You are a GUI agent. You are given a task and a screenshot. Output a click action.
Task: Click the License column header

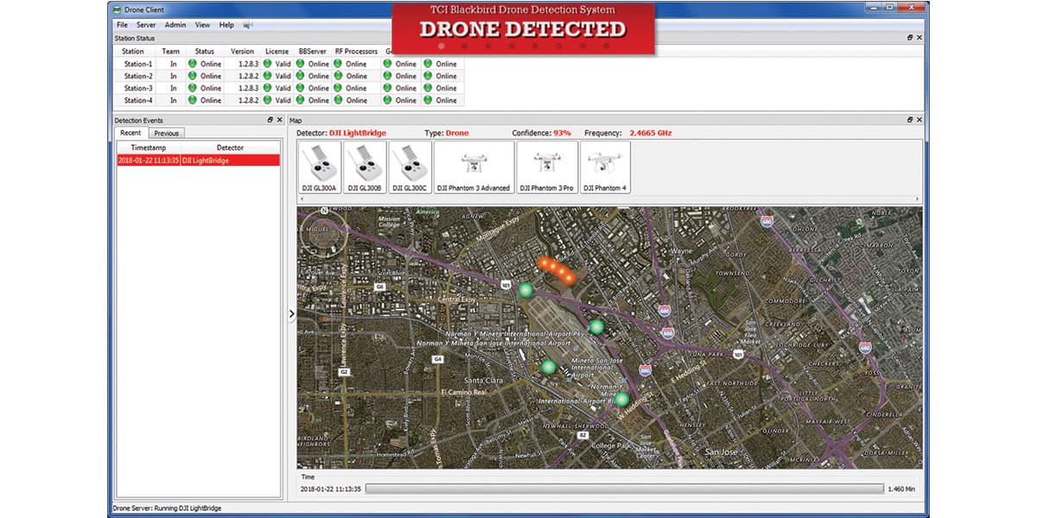click(277, 52)
